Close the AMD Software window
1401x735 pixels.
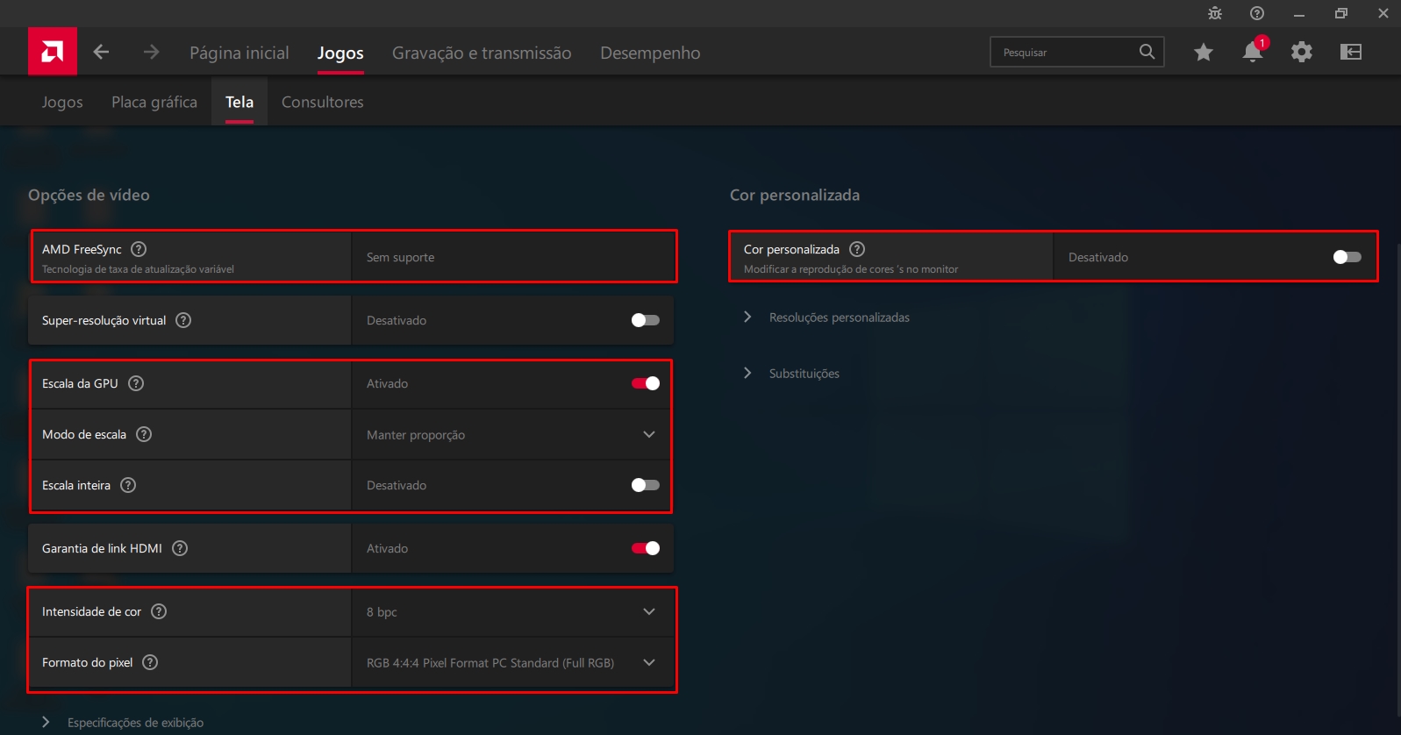[1383, 13]
